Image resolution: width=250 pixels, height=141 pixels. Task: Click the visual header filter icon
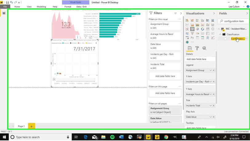pyautogui.click(x=85, y=37)
